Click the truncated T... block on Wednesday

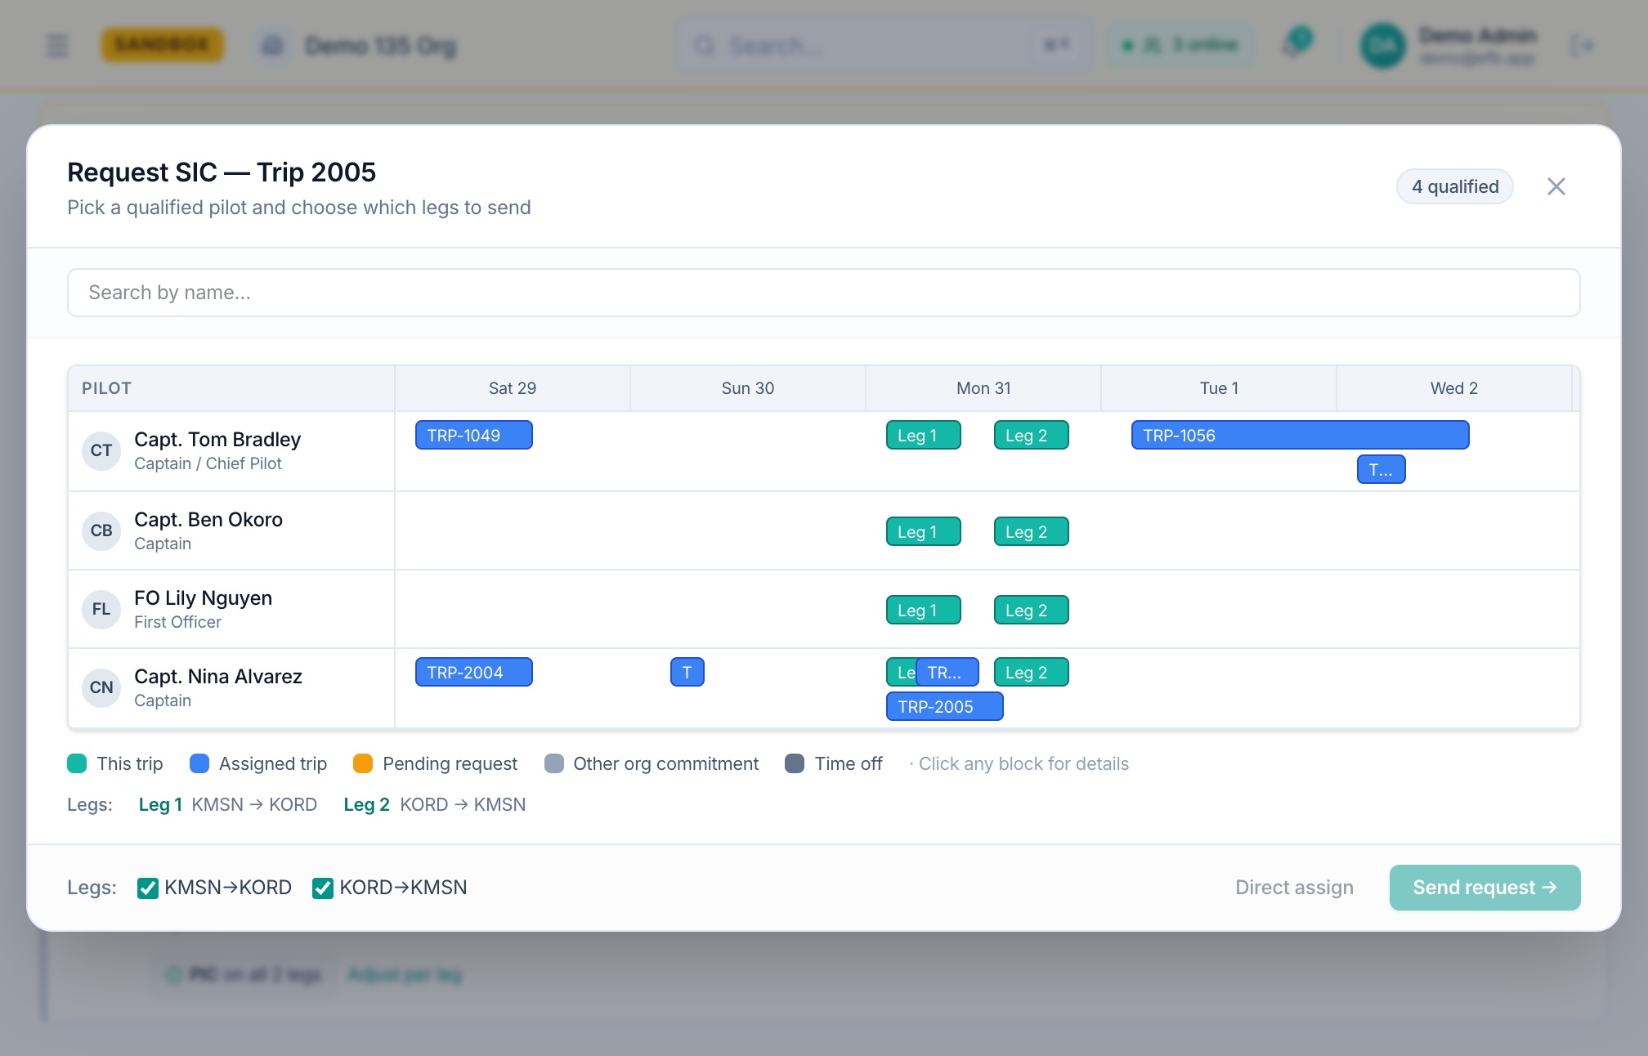coord(1382,470)
